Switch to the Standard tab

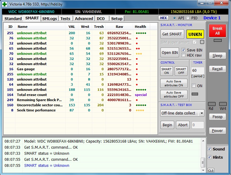click(13, 18)
